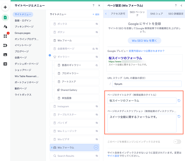Toggle visibility of テーブルマスター page
This screenshot has width=185, height=161.
pyautogui.click(x=97, y=114)
